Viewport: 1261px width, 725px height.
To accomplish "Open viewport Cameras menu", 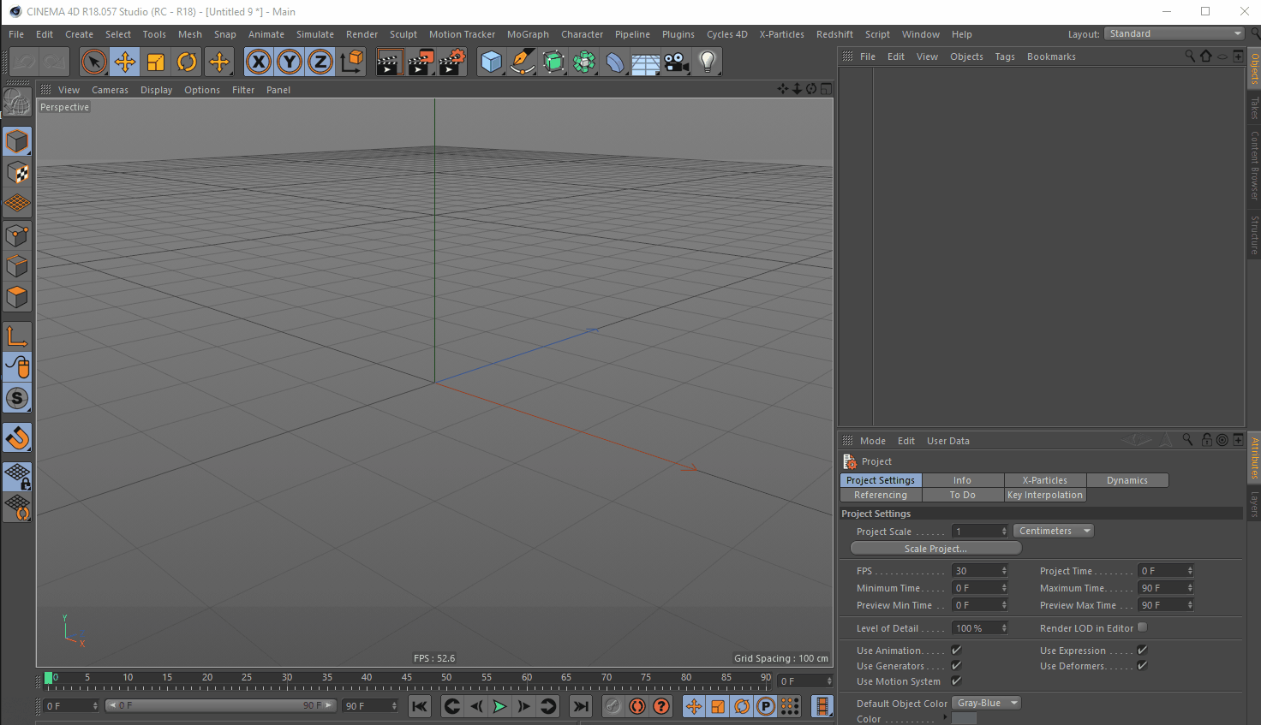I will pos(110,90).
